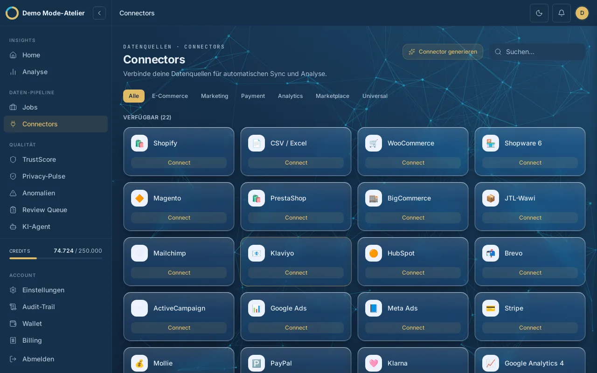Collapse the sidebar with chevron button
This screenshot has width=597, height=373.
[x=99, y=13]
